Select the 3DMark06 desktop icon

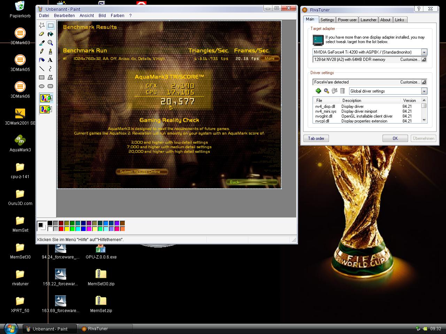(x=20, y=90)
